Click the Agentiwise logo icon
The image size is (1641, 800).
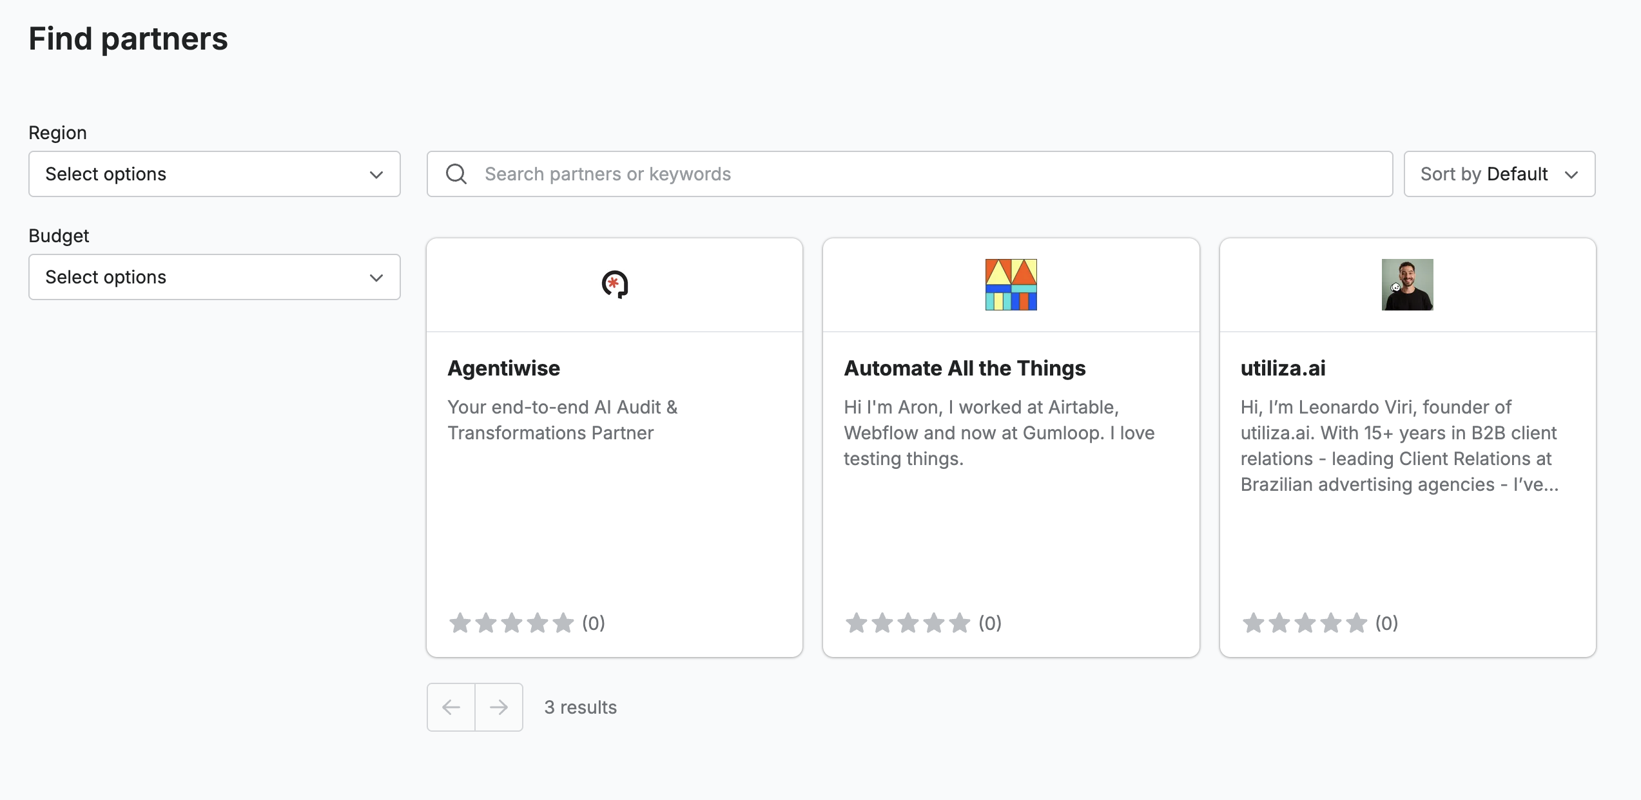click(615, 285)
